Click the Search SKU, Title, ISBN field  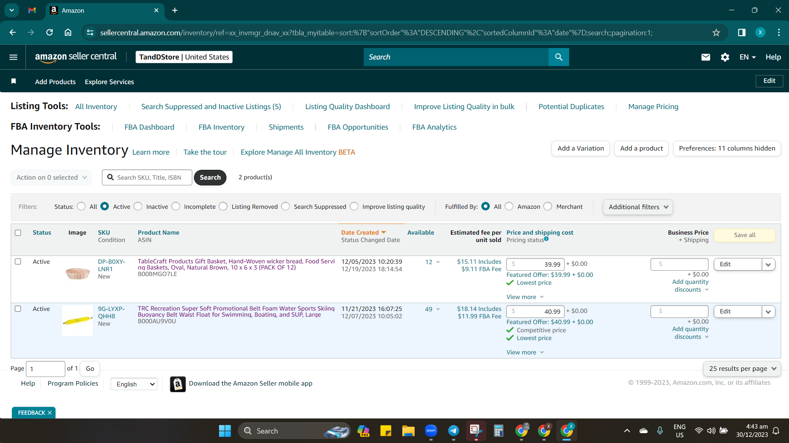[x=147, y=177]
